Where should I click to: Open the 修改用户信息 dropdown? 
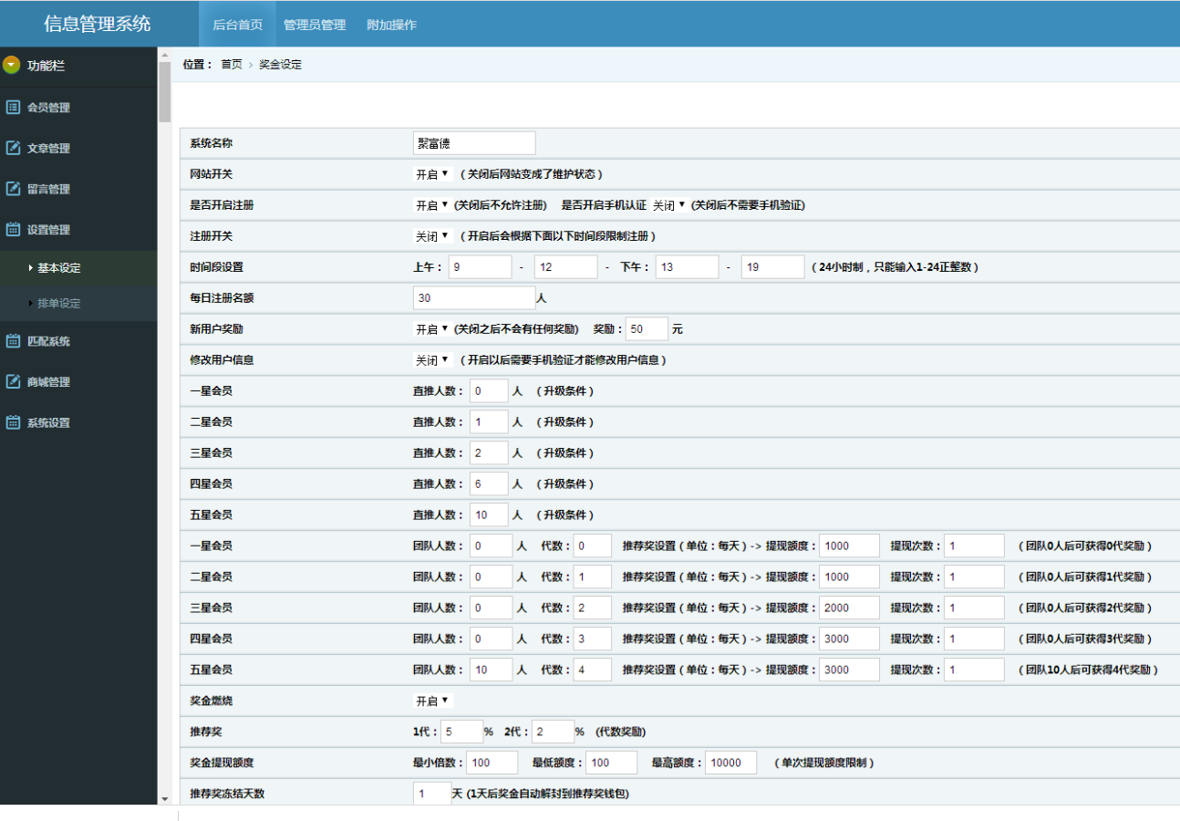click(433, 360)
